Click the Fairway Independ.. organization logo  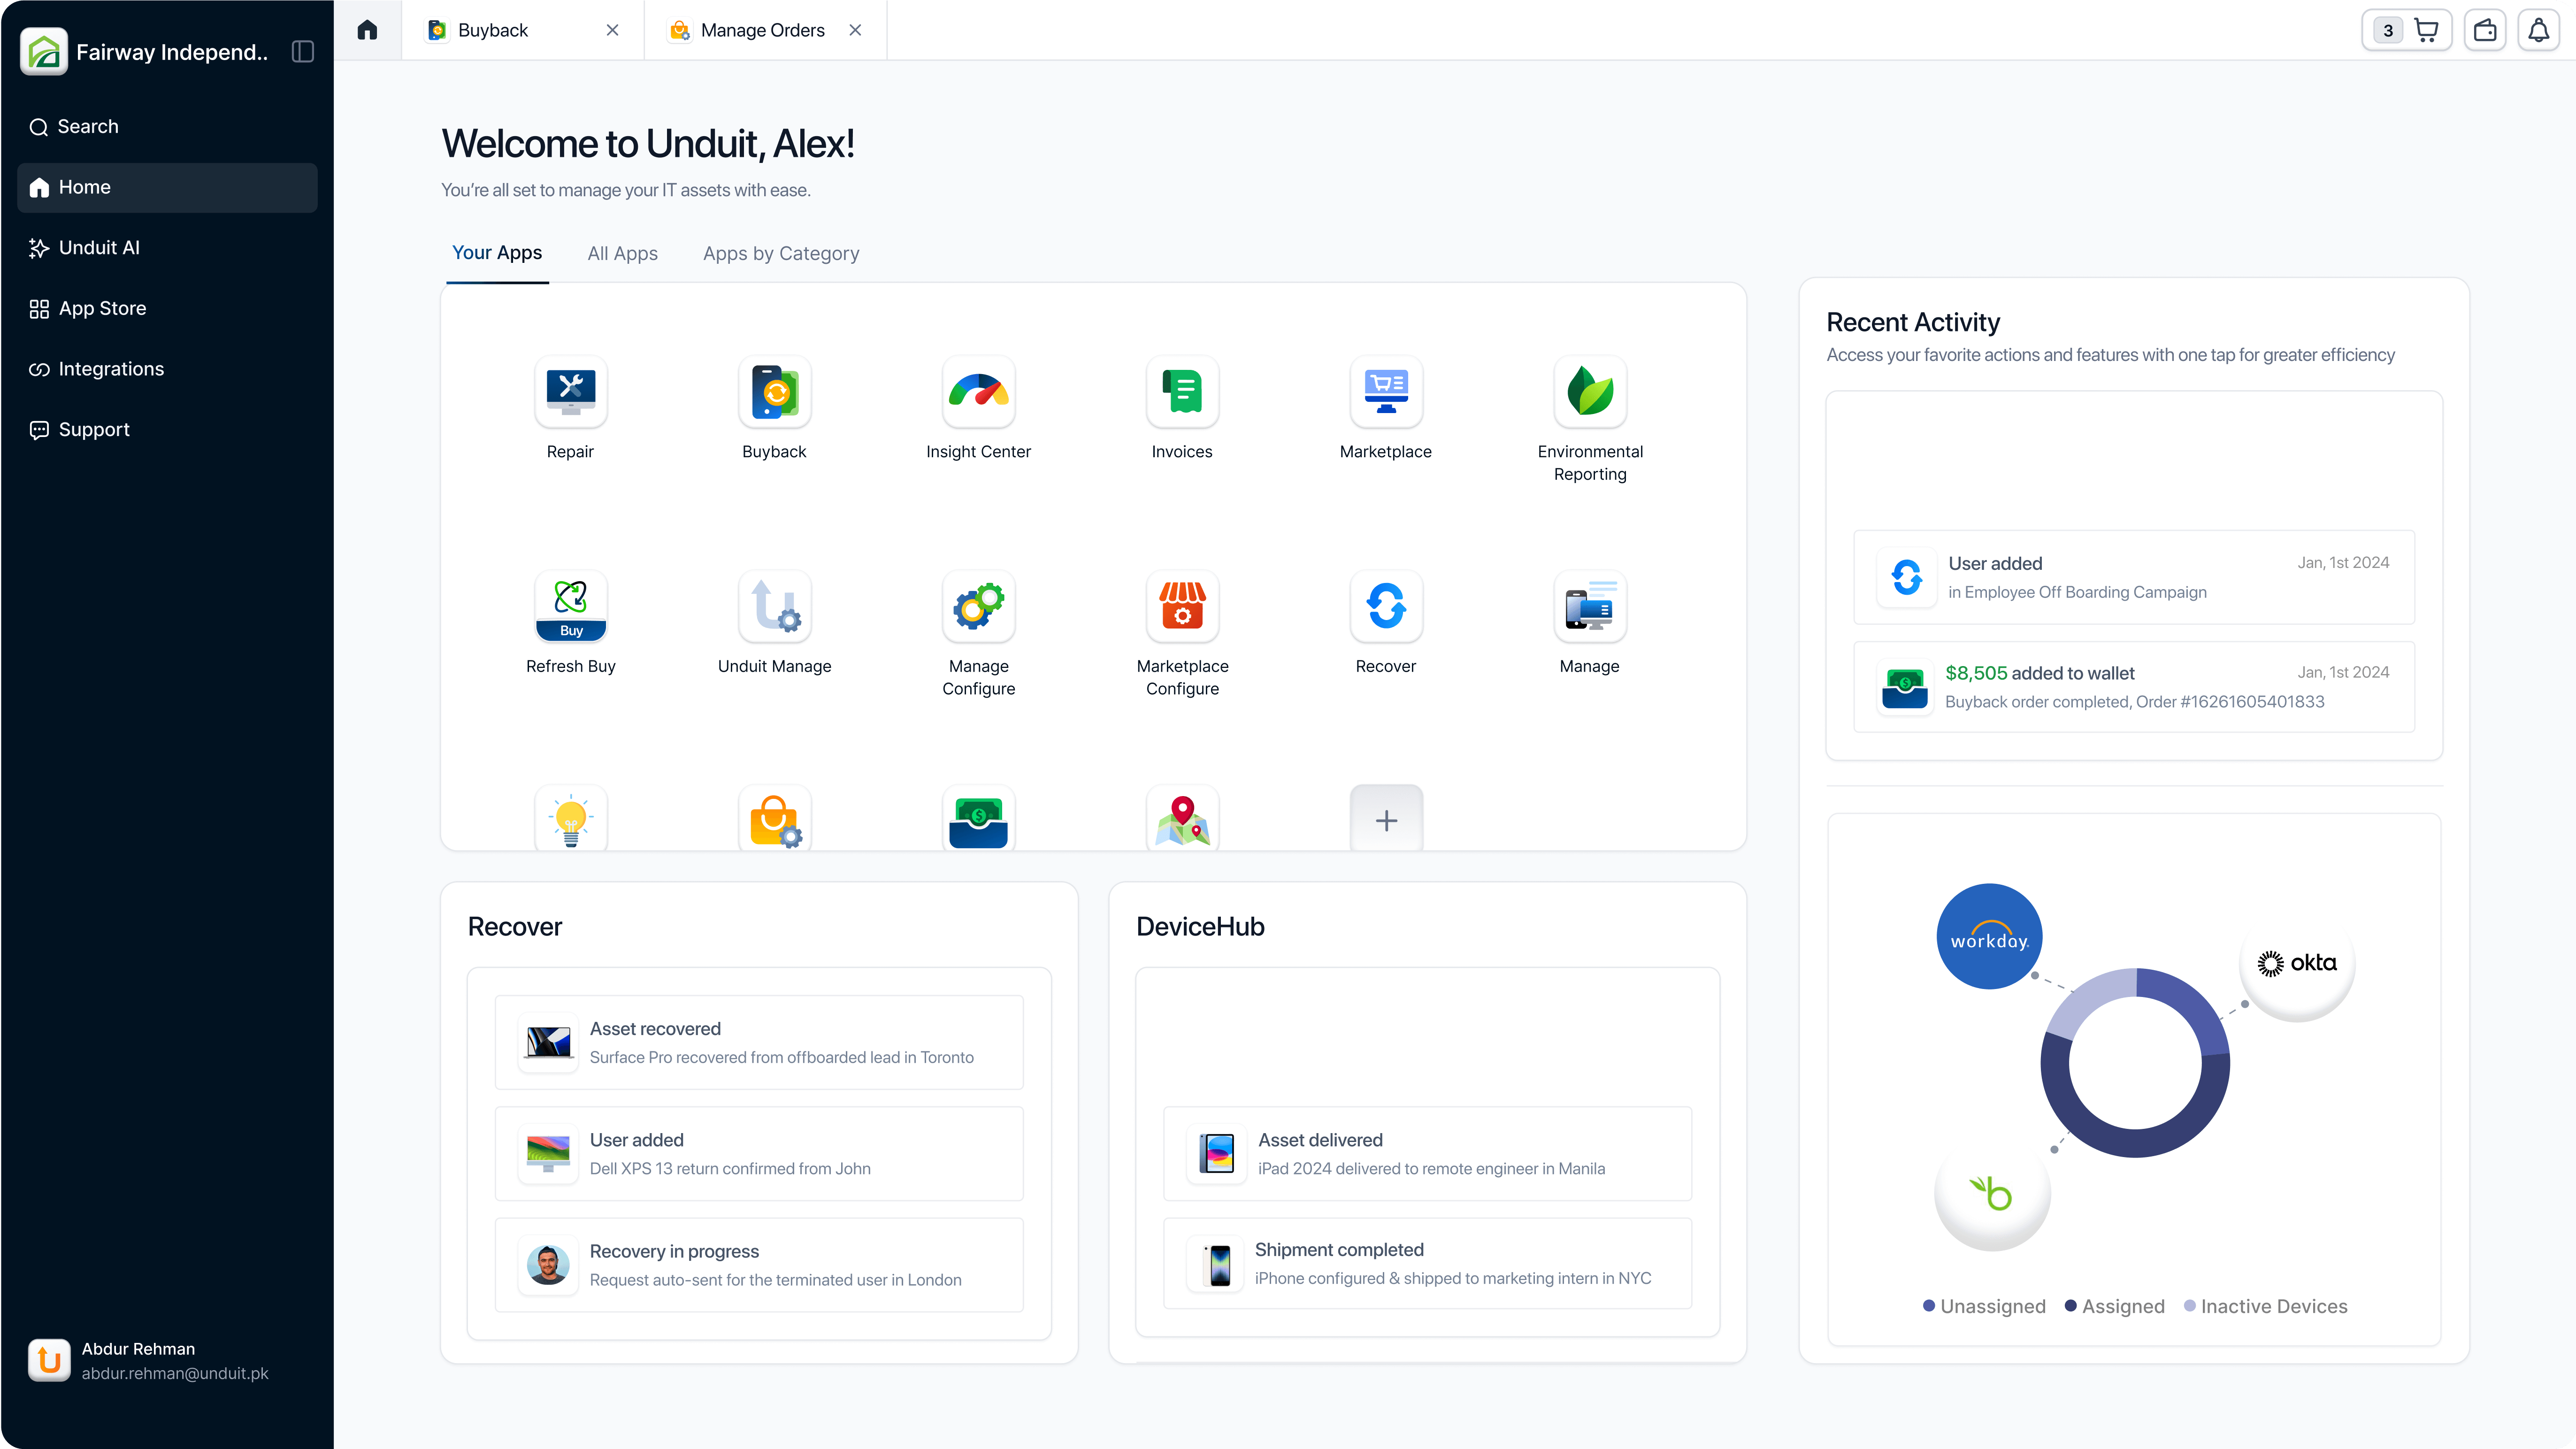44,52
